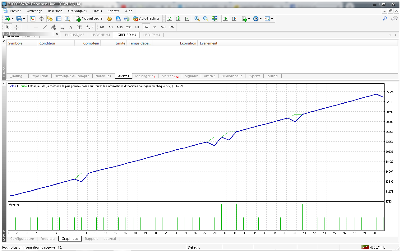Open the indicators list dropdown

pyautogui.click(x=246, y=19)
